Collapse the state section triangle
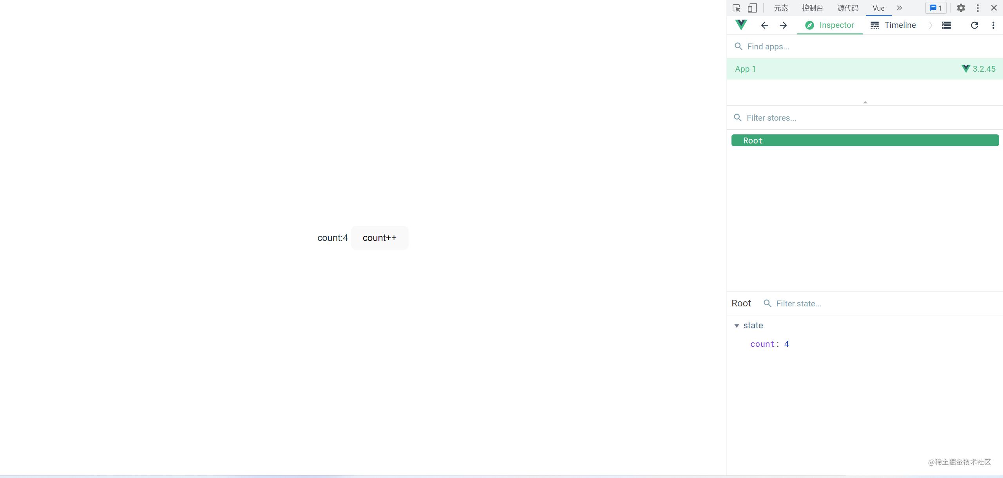This screenshot has height=478, width=1003. click(737, 326)
